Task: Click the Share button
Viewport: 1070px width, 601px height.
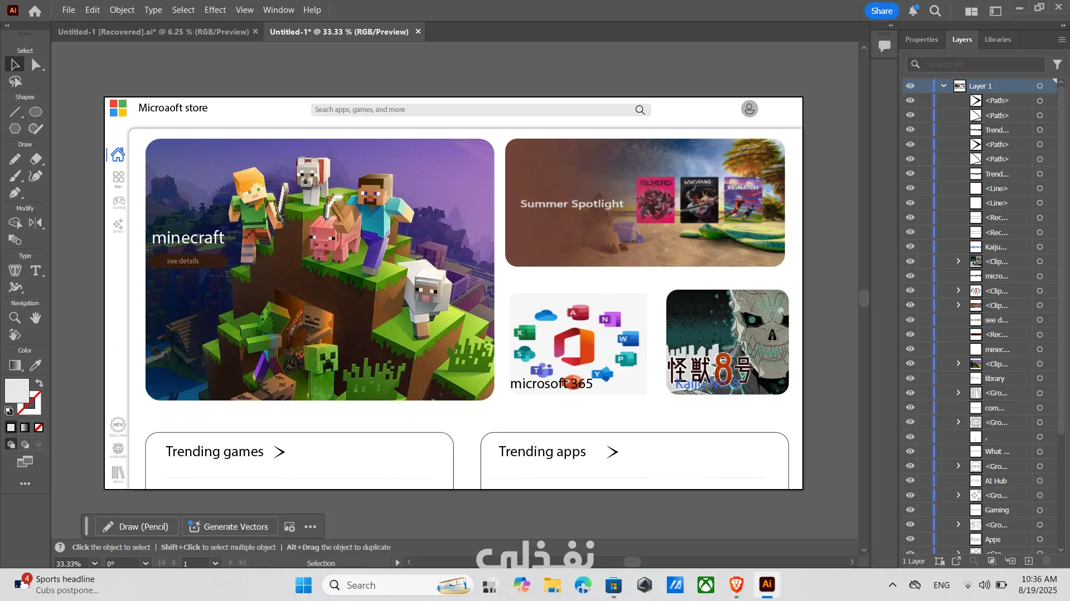Action: [882, 11]
